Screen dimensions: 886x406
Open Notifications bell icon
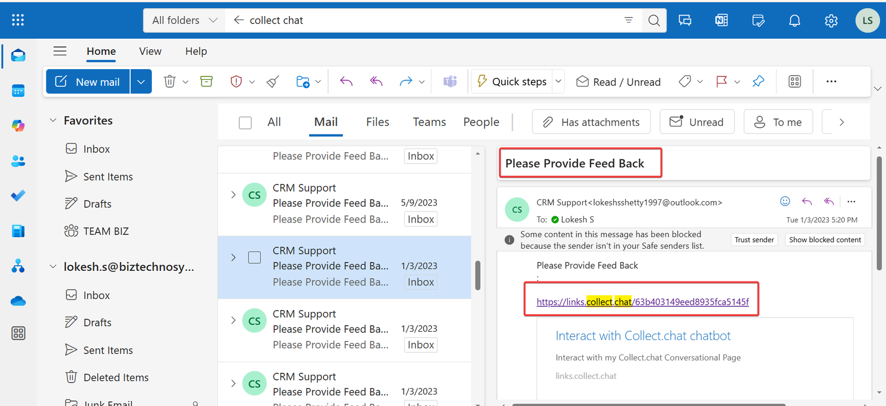pos(794,20)
